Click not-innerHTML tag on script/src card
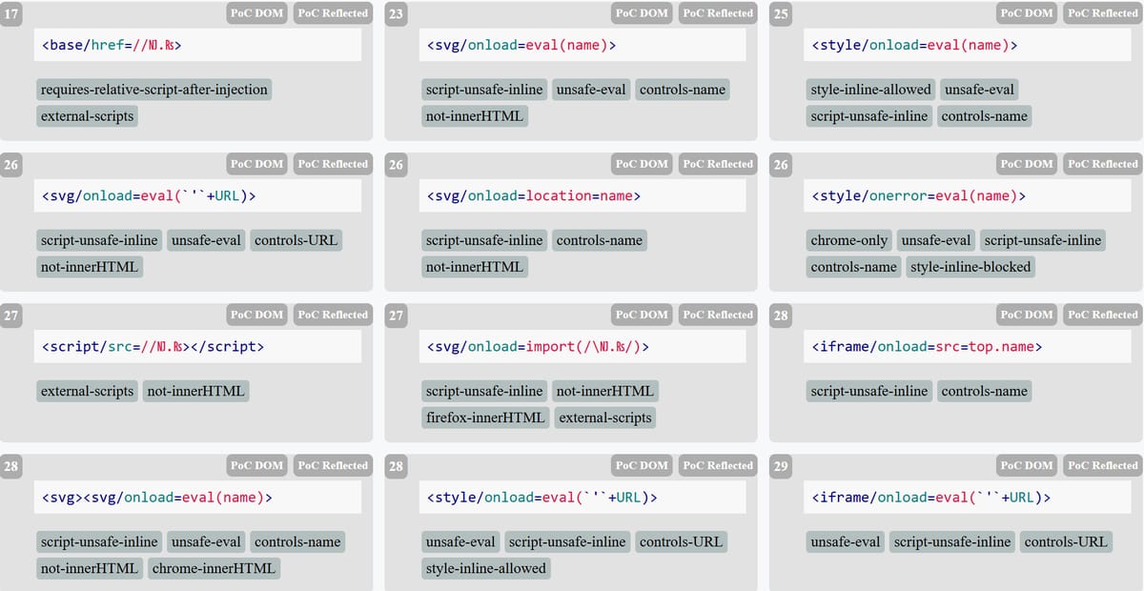 pyautogui.click(x=195, y=391)
